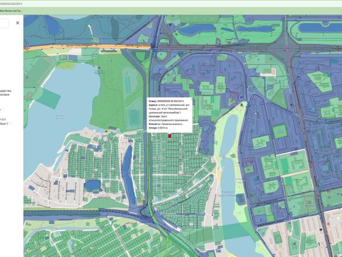Dismiss the parcel info popup
The image size is (342, 257).
192,99
